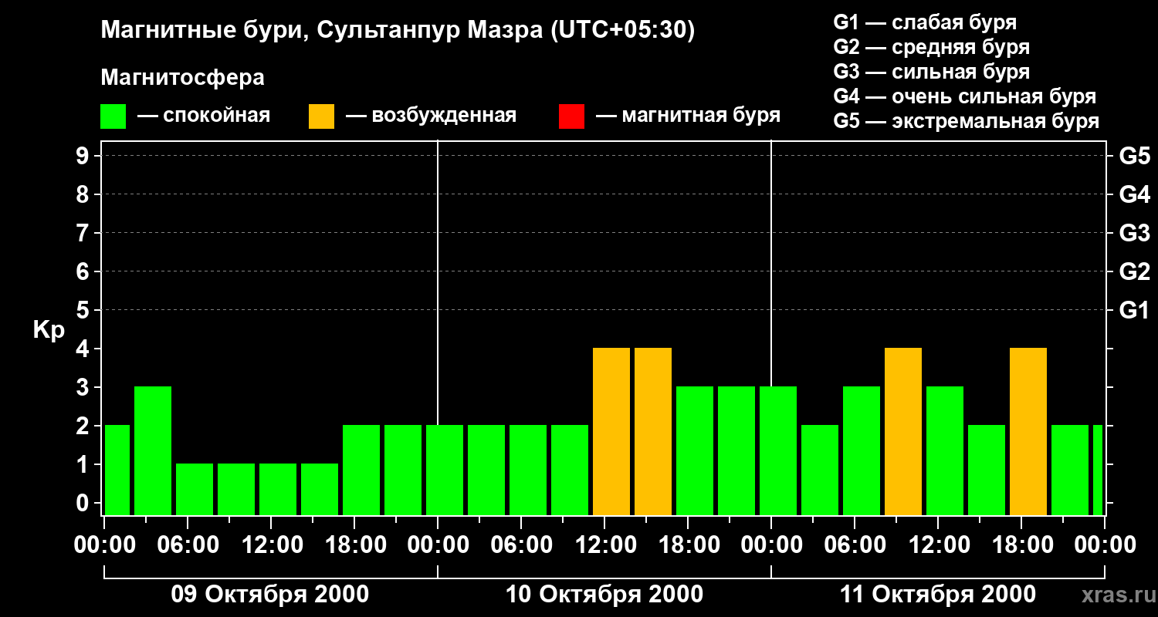Click the right-axis G4 label

coord(1134,194)
